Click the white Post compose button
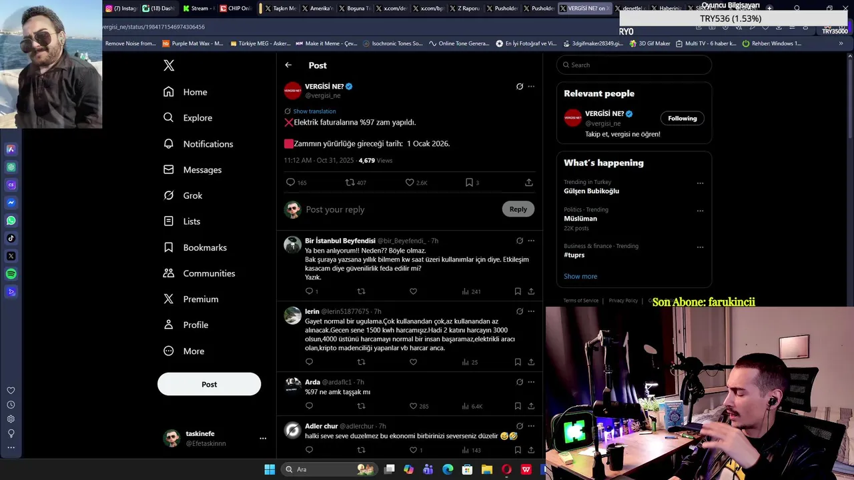The width and height of the screenshot is (854, 480). 209,384
